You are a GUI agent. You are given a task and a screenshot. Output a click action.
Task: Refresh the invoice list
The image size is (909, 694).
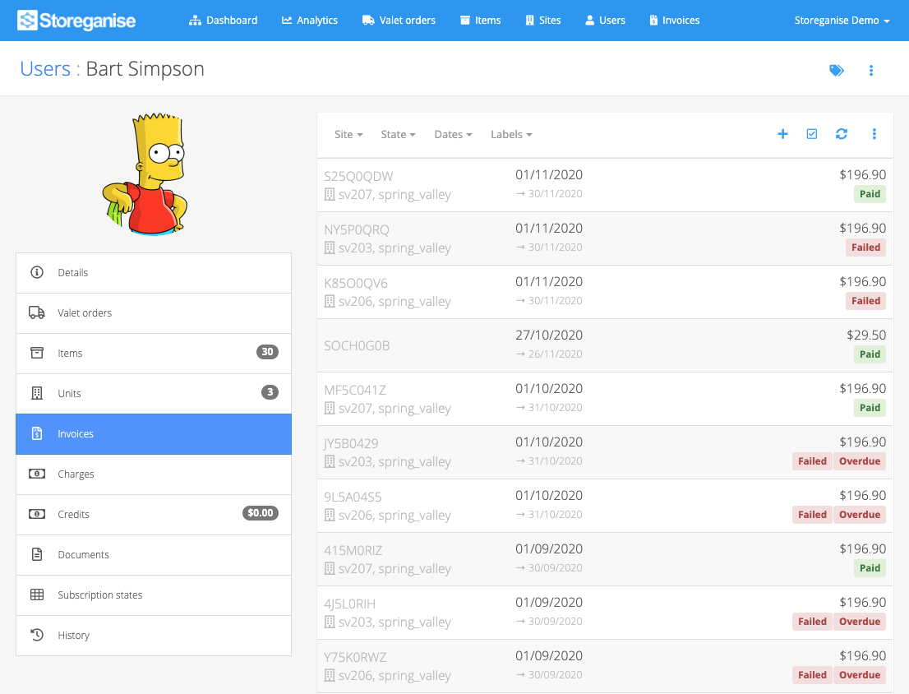pos(841,134)
